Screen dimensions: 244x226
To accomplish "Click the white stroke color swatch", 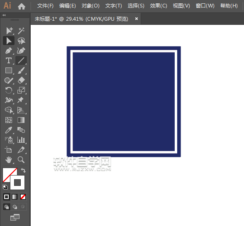I will coord(17,183).
